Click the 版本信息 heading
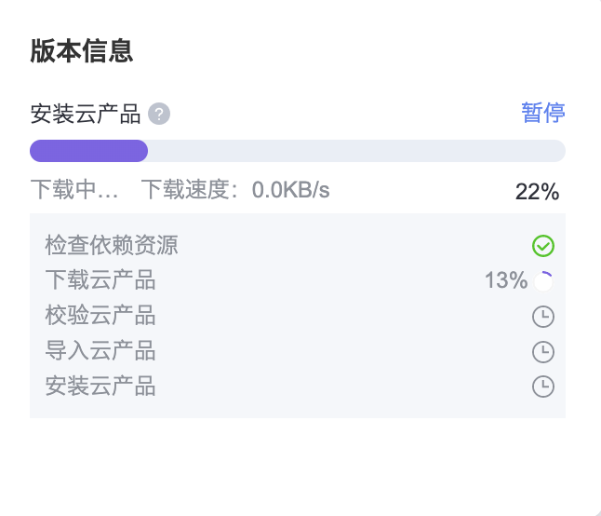The width and height of the screenshot is (601, 516). point(82,51)
